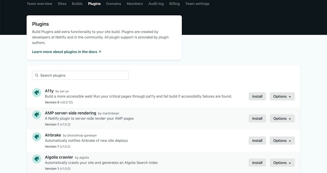The height and width of the screenshot is (173, 327).
Task: Go to the Billing tab
Action: [x=174, y=4]
